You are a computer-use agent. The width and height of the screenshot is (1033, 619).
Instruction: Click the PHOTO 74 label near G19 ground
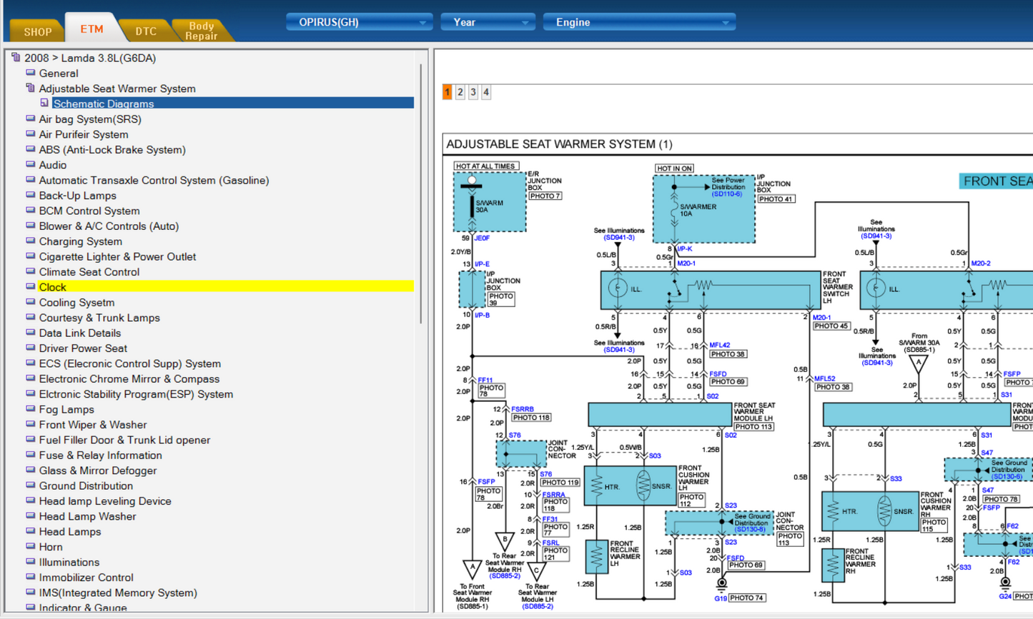point(747,598)
